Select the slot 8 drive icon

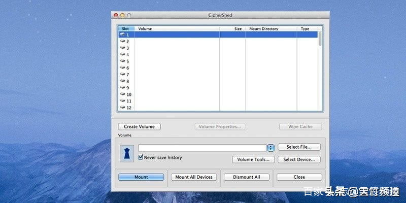click(122, 81)
